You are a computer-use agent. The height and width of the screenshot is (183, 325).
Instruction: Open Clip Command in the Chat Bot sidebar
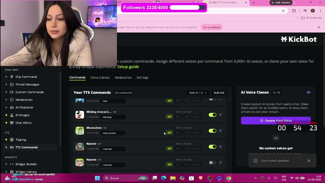(26, 77)
